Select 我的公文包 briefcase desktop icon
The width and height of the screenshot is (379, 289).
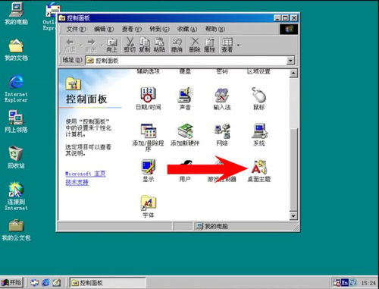16,230
